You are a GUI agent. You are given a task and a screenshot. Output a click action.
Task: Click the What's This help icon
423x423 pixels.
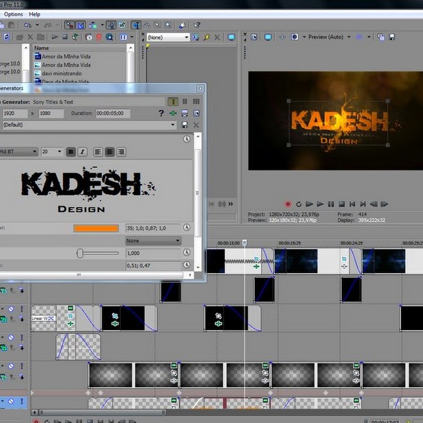(x=197, y=25)
